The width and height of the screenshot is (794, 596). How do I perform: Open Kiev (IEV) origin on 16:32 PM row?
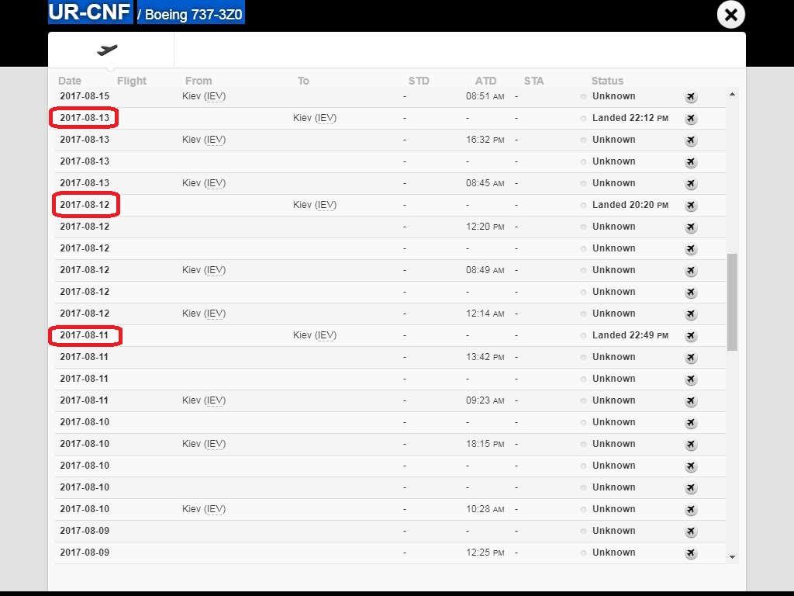point(204,140)
